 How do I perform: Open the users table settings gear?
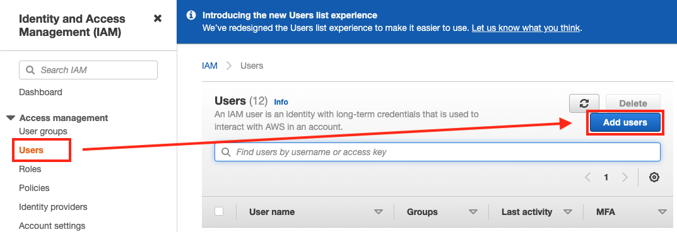[x=654, y=177]
